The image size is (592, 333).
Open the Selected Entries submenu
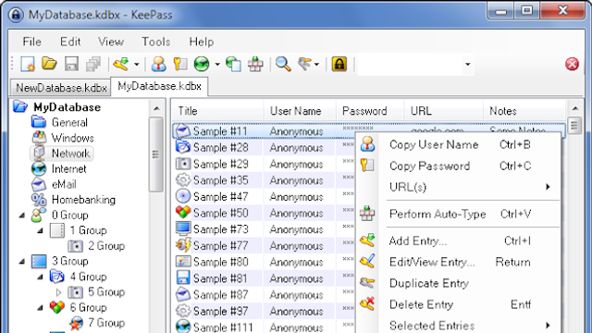(x=458, y=326)
